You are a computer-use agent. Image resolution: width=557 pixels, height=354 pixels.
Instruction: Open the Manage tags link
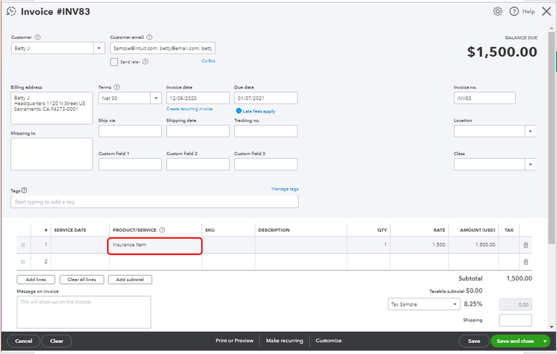click(284, 189)
